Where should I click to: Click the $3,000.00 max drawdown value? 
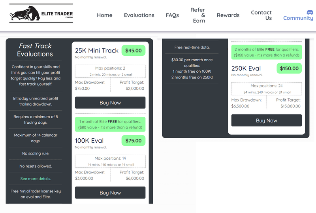[84, 178]
